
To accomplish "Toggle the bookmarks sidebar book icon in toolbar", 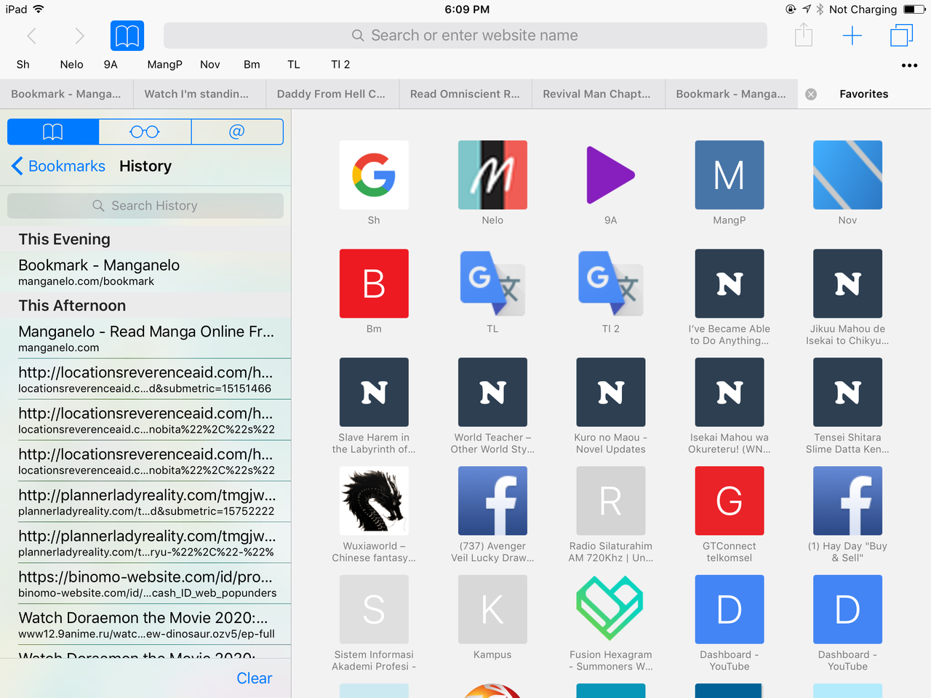I will click(x=127, y=36).
